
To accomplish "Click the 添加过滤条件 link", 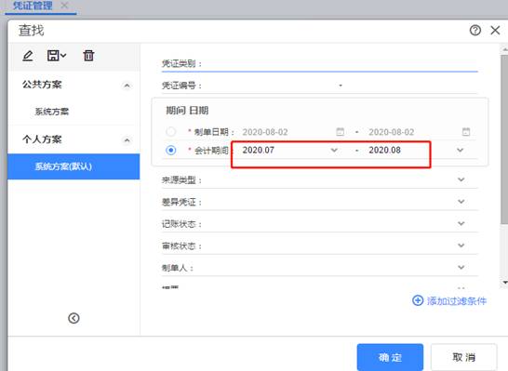I will [x=457, y=300].
